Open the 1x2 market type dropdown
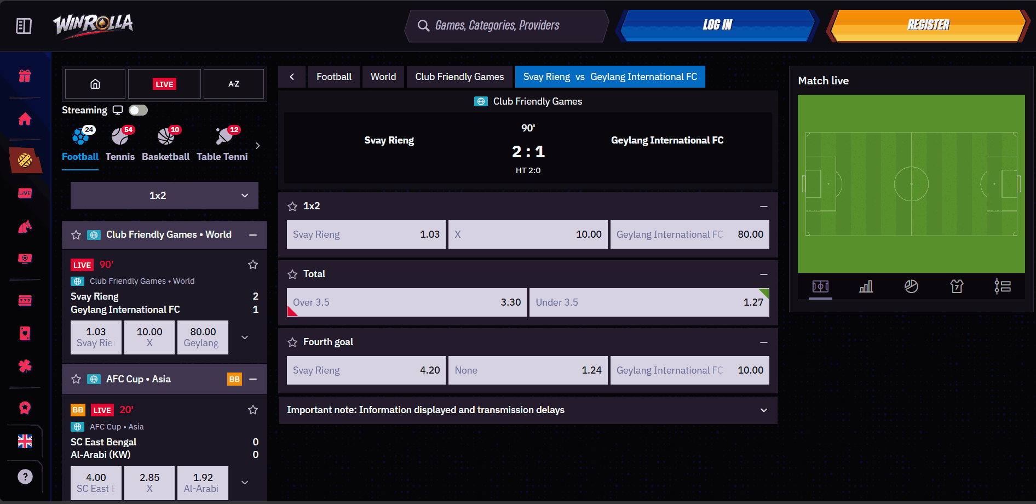Image resolution: width=1036 pixels, height=504 pixels. (164, 196)
